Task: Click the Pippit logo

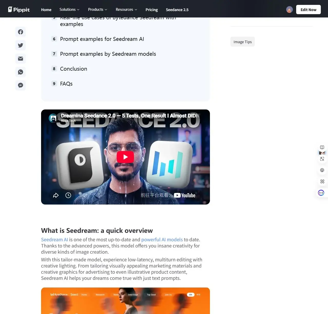Action: click(x=19, y=10)
